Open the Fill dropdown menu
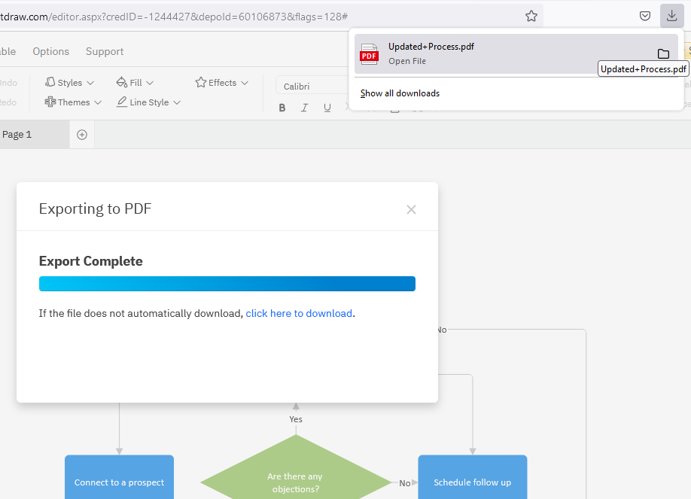Screen dimensions: 691x499 135,83
